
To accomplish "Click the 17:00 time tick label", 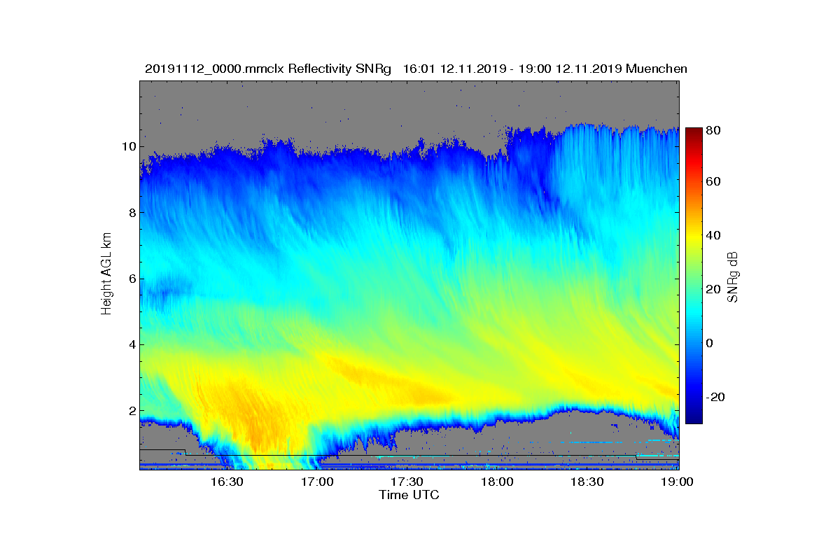I will (316, 482).
